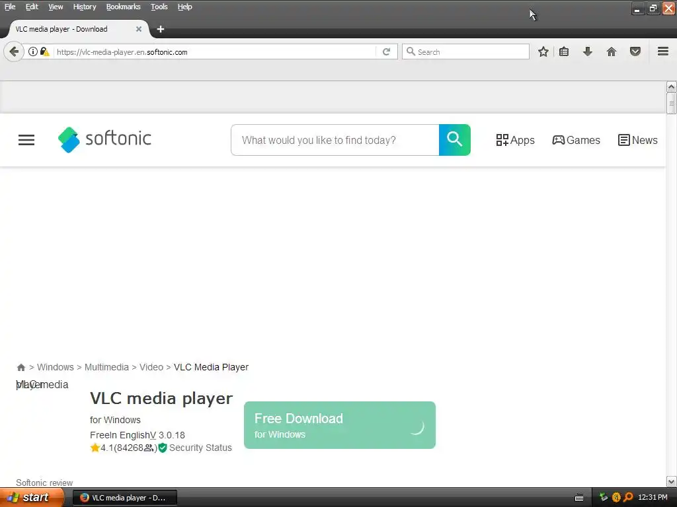This screenshot has height=507, width=677.
Task: Open the Firefox hamburger menu
Action: pyautogui.click(x=663, y=51)
